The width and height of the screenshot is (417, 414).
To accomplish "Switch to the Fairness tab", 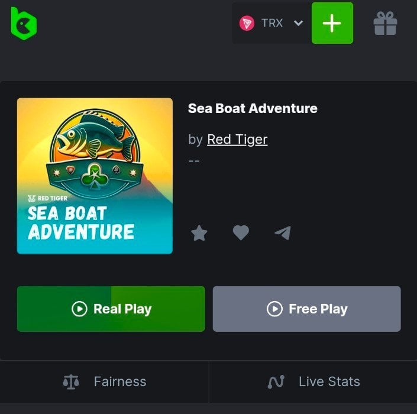I will click(105, 382).
